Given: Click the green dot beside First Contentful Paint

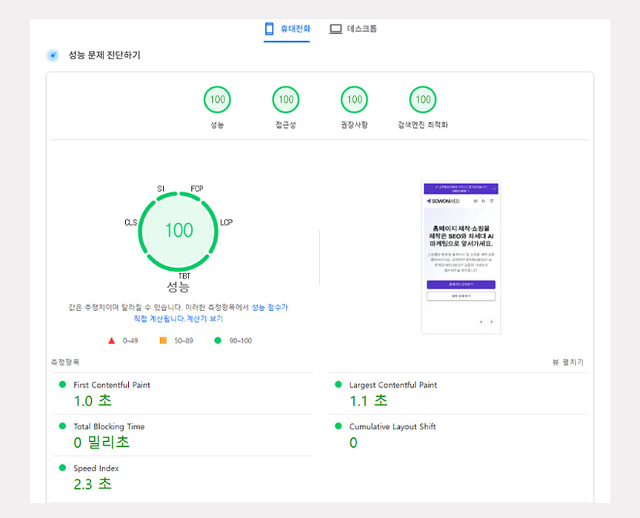Looking at the screenshot, I should click(x=62, y=384).
